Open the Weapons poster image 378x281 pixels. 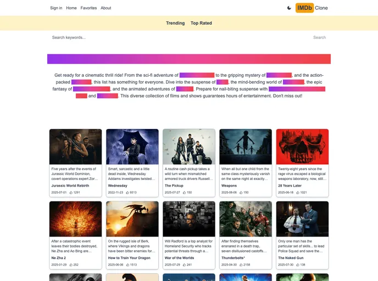tap(246, 147)
